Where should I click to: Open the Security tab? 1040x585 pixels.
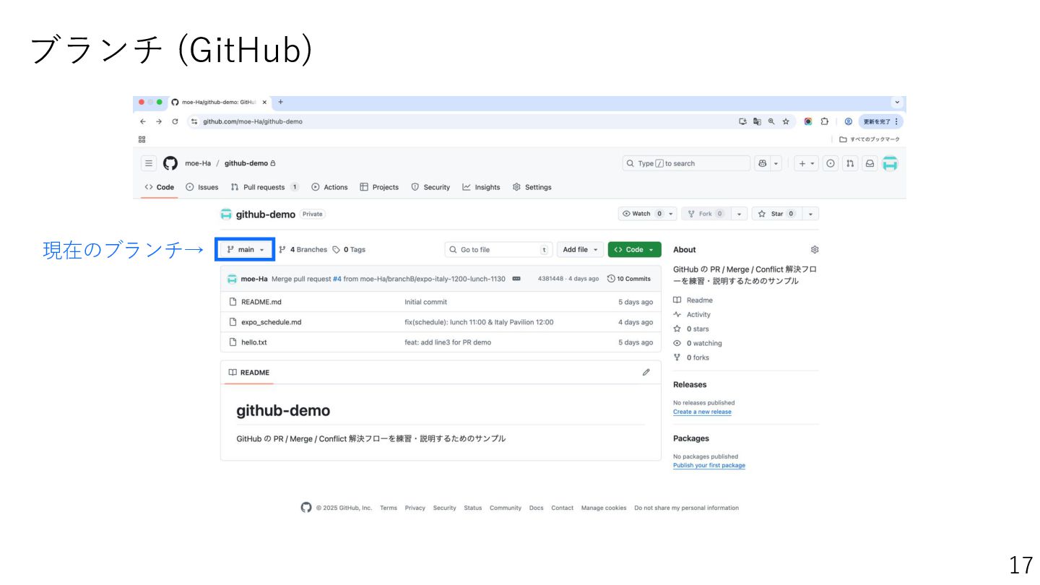coord(430,187)
